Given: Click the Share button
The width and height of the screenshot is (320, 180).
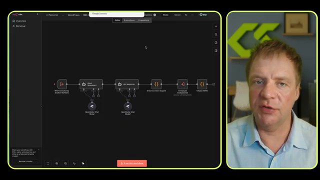Looking at the screenshot, I should [165, 15].
